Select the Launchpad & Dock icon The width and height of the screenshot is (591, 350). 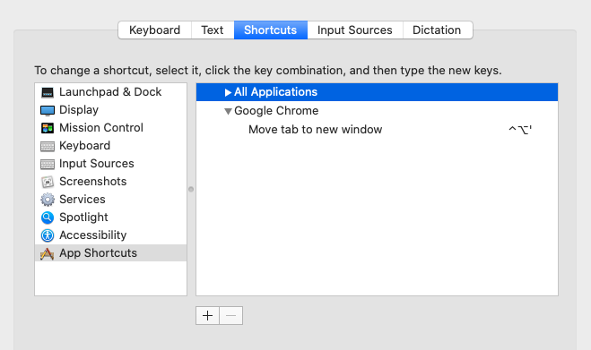pos(48,92)
